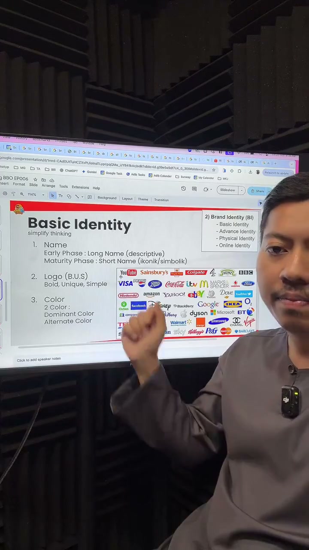The height and width of the screenshot is (550, 309).
Task: Click the Chrome extensions puzzle icon
Action: [x=239, y=171]
